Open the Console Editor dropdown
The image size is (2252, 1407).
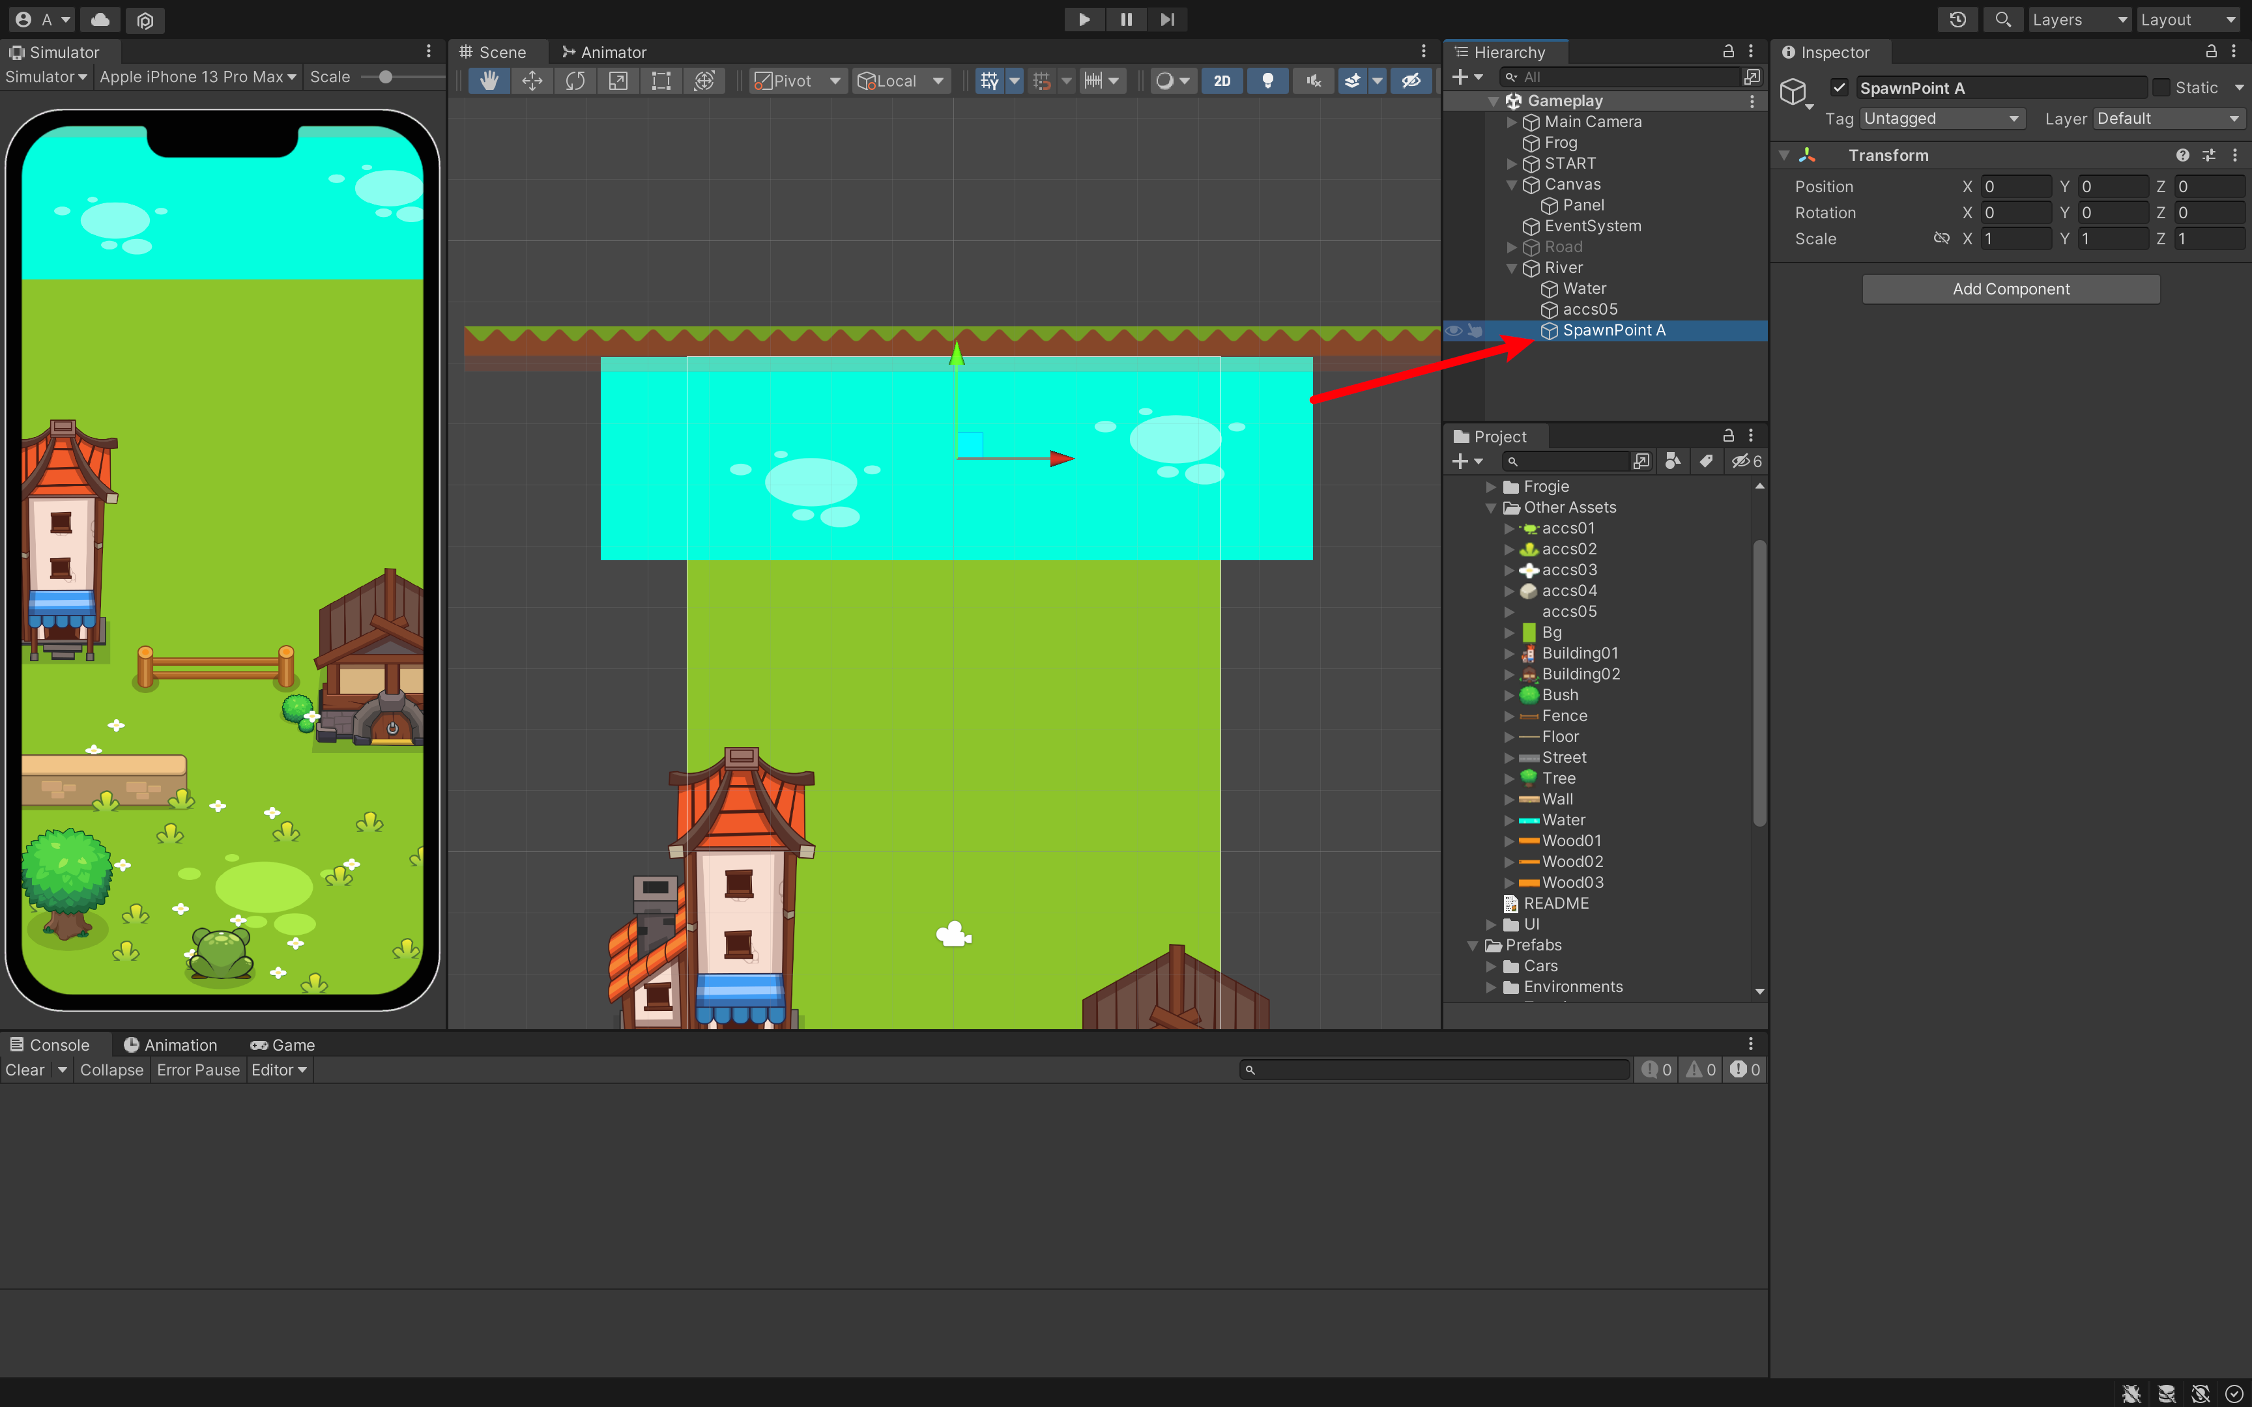(x=279, y=1070)
